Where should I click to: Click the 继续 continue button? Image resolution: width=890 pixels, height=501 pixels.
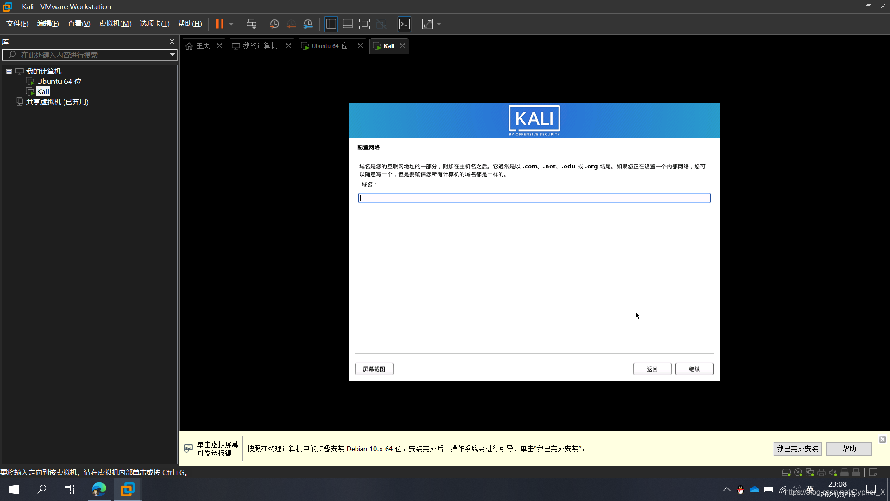pyautogui.click(x=694, y=368)
